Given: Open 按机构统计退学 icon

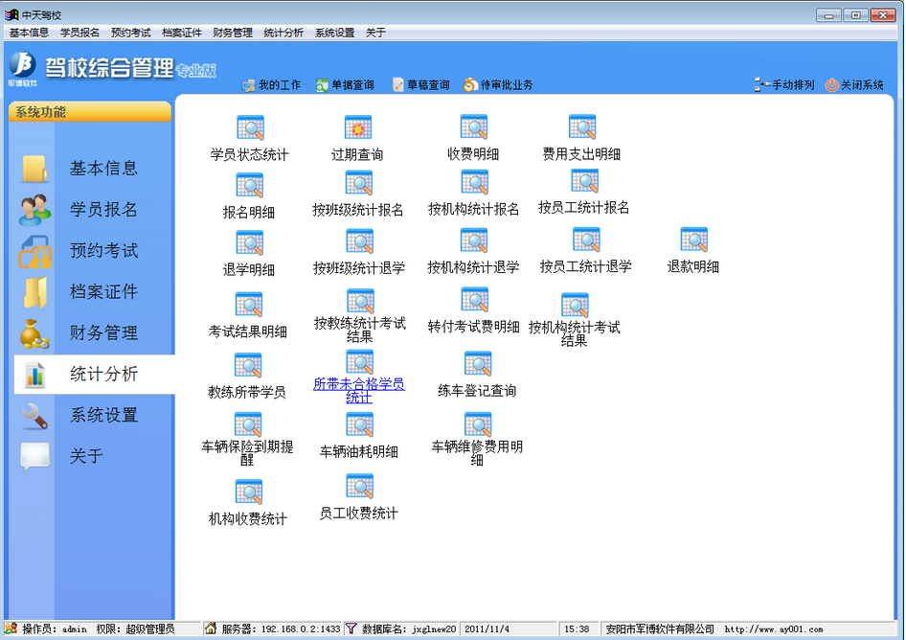Looking at the screenshot, I should 474,240.
